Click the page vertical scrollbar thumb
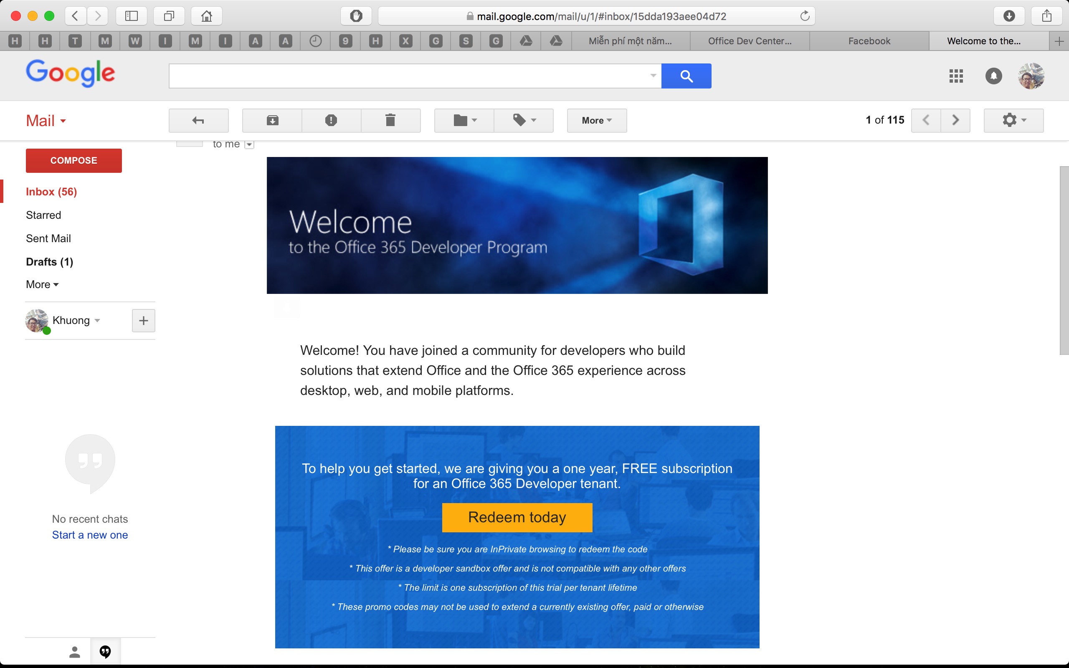The width and height of the screenshot is (1069, 668). [1064, 261]
